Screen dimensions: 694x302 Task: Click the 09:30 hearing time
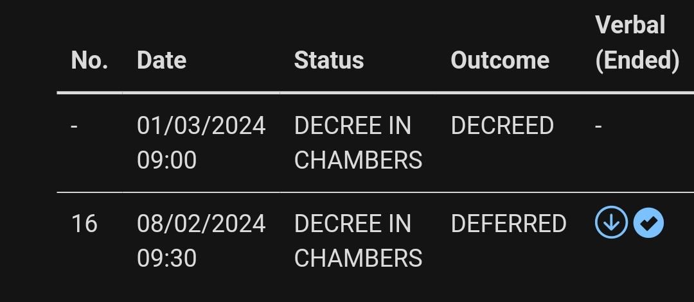tap(166, 258)
